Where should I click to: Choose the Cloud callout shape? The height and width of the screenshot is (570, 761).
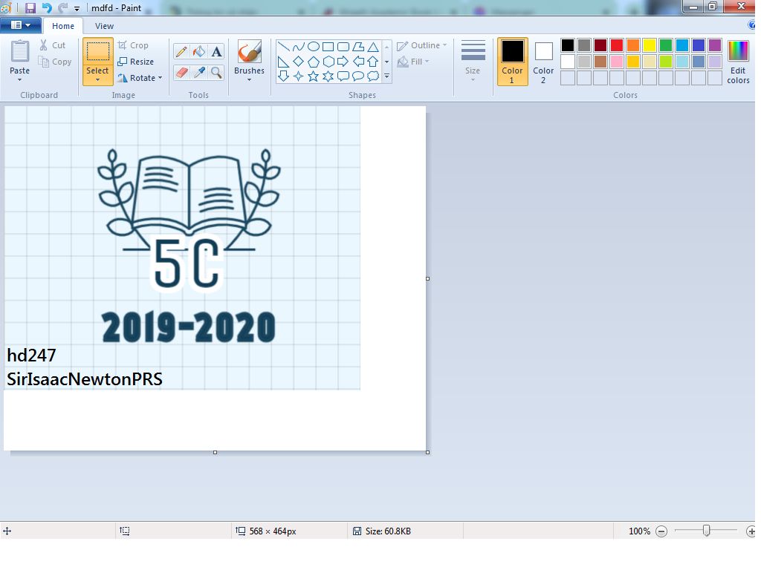(x=373, y=76)
